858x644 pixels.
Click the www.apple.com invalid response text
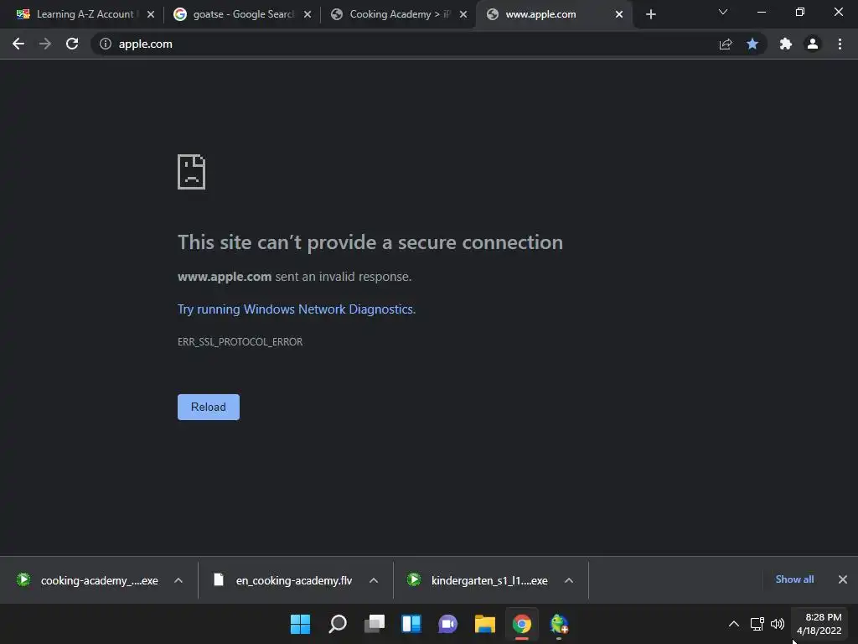click(x=294, y=277)
